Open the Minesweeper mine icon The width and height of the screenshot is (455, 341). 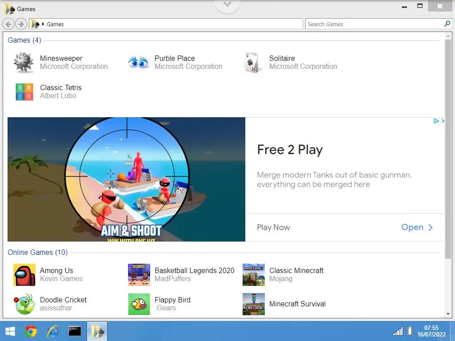click(x=24, y=62)
